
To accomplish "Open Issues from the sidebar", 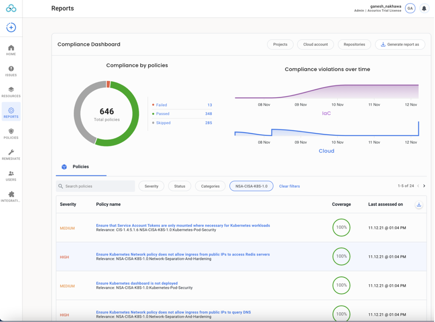I will (11, 71).
